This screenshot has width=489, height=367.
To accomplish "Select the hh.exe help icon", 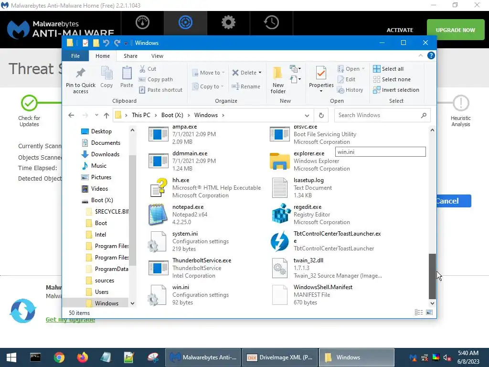I will click(159, 187).
